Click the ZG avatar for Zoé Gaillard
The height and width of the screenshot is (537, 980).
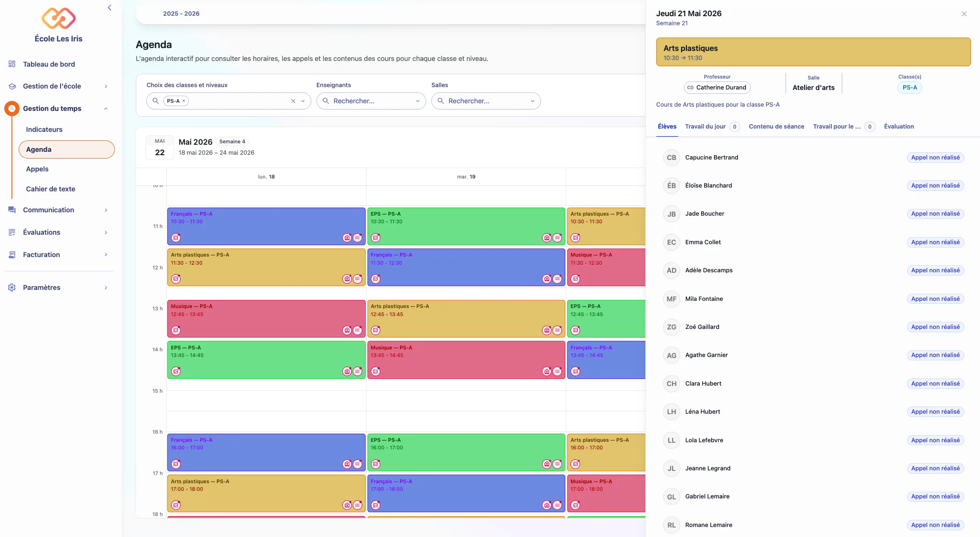click(x=671, y=327)
